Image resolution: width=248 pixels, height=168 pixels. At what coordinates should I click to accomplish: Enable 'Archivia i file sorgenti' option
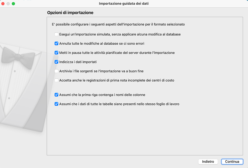point(56,71)
